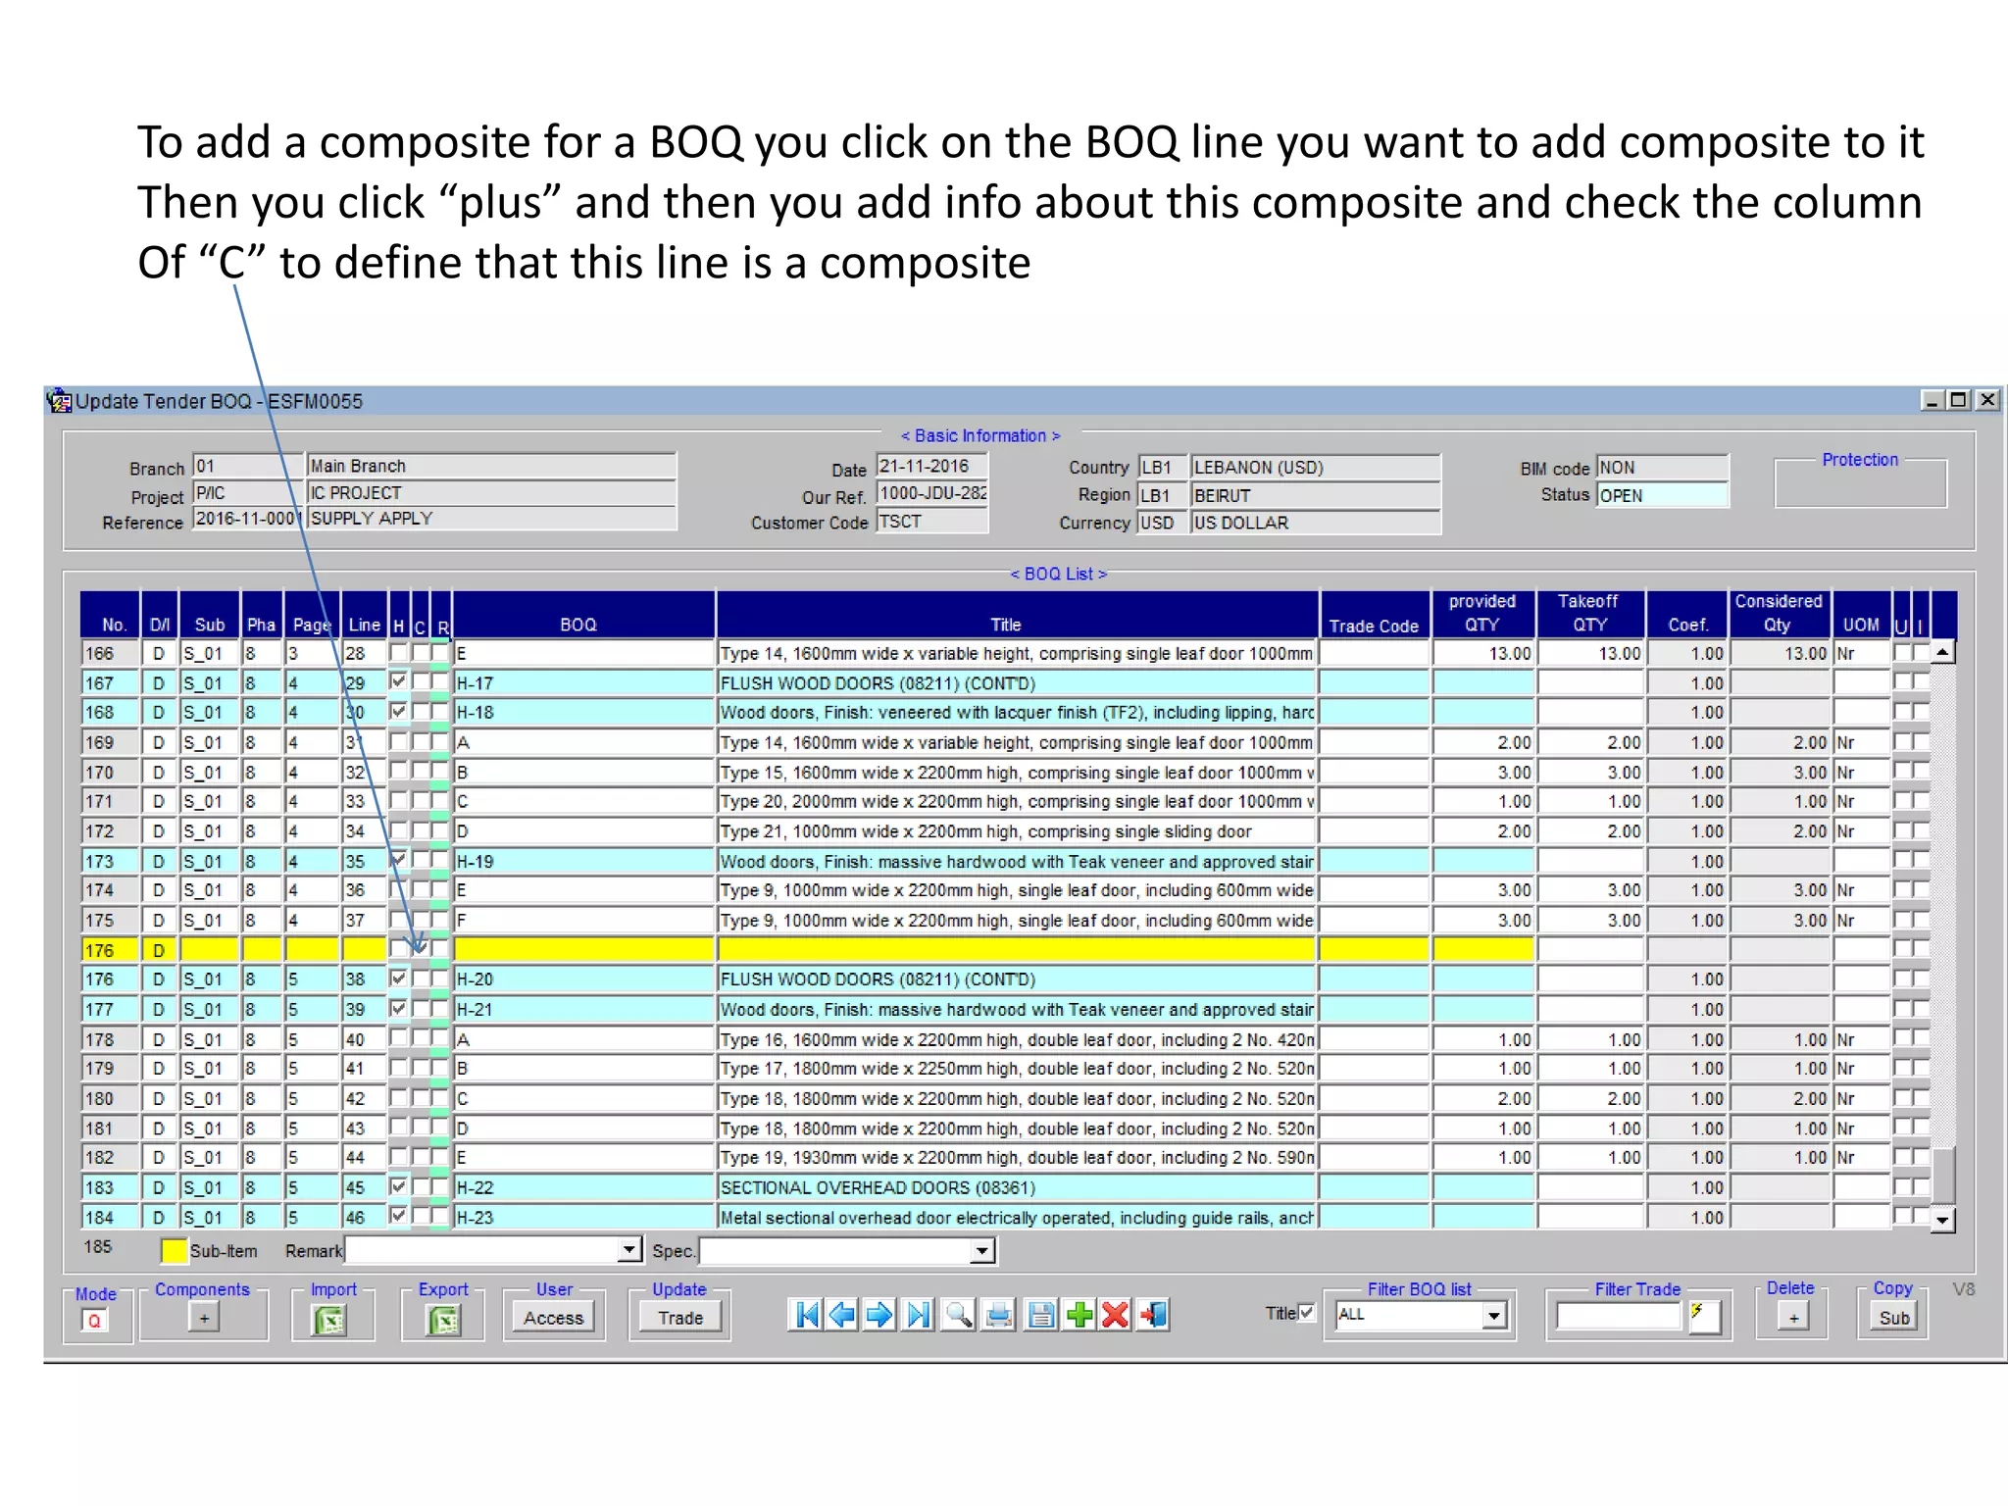Uncheck H checkbox for row 167 H-17
Image resolution: width=2008 pixels, height=1506 pixels.
[398, 681]
